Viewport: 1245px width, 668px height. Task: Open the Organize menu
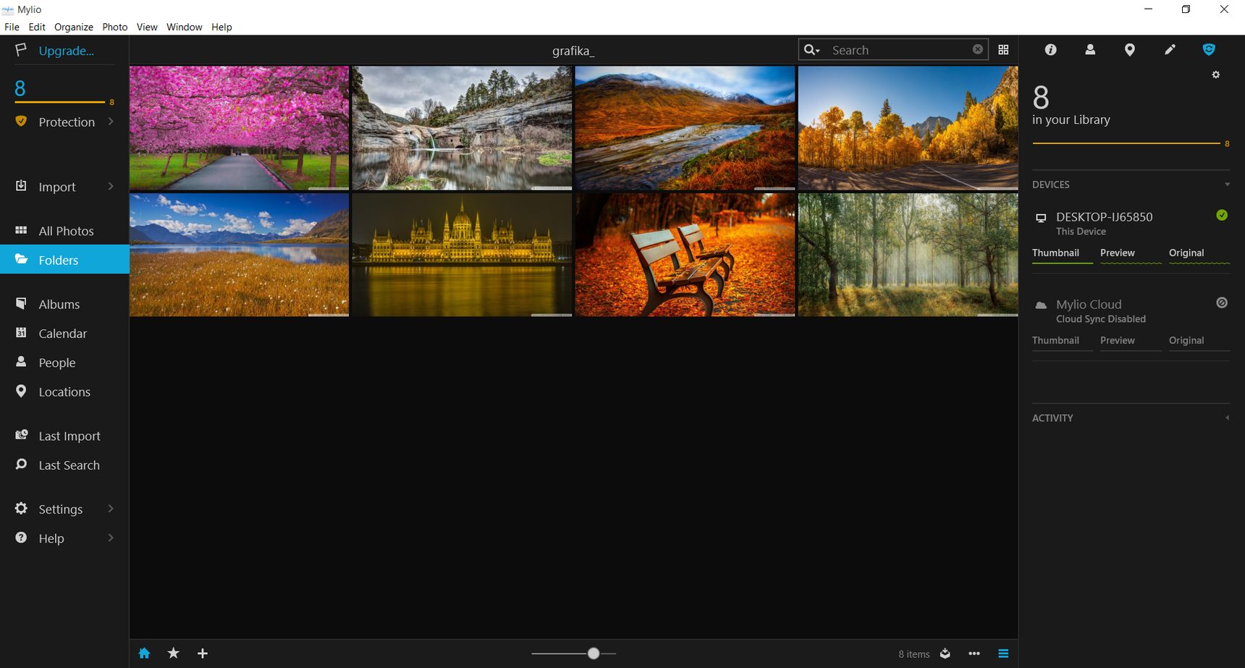74,27
